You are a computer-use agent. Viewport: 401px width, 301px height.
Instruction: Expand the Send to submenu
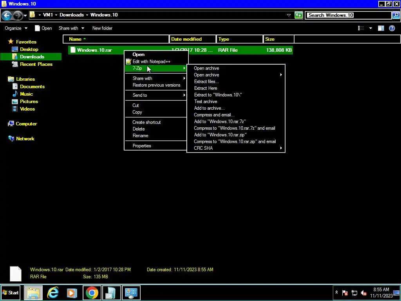tap(156, 95)
